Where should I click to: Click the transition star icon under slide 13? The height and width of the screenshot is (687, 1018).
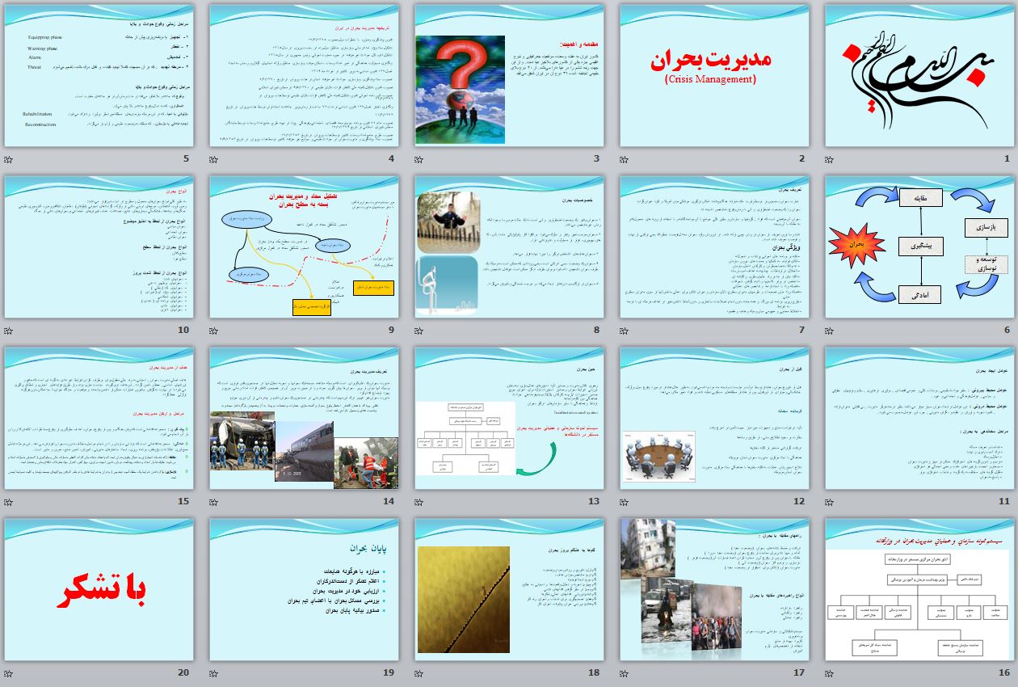pyautogui.click(x=419, y=502)
